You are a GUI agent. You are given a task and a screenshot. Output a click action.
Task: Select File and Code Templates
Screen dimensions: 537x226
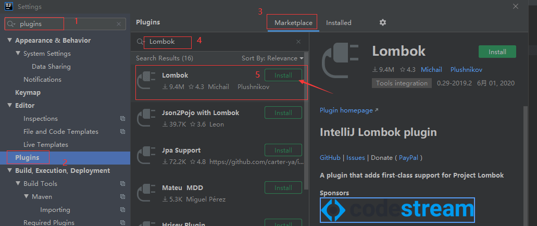60,132
